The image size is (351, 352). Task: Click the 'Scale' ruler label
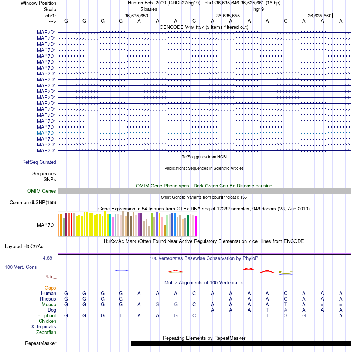50,10
